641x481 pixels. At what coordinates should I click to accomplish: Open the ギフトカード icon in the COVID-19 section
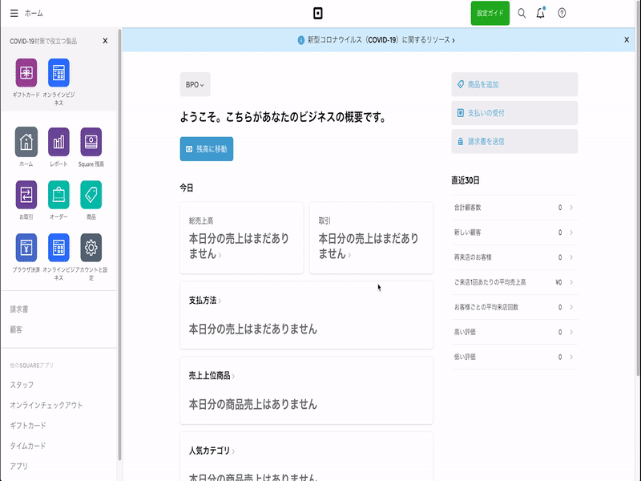[26, 73]
